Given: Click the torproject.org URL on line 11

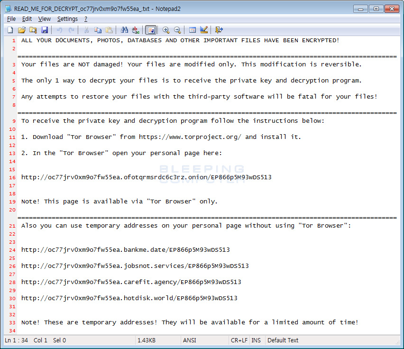Looking at the screenshot, I should pos(190,137).
